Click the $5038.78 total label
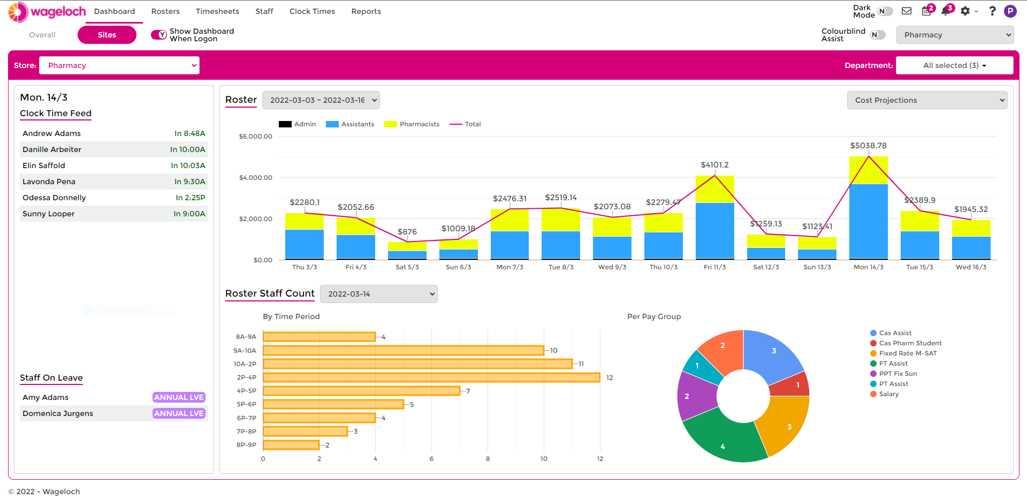 click(x=869, y=146)
